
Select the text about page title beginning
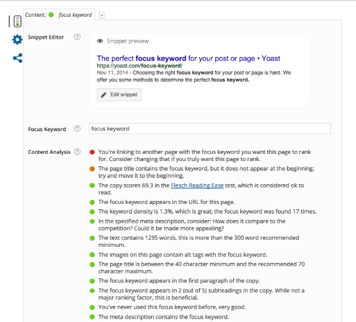[x=206, y=172]
